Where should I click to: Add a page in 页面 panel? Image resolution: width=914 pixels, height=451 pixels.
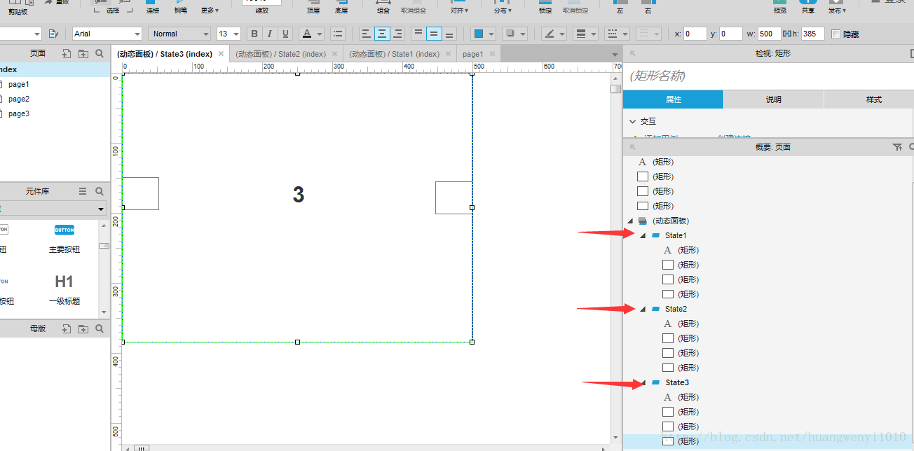click(67, 53)
